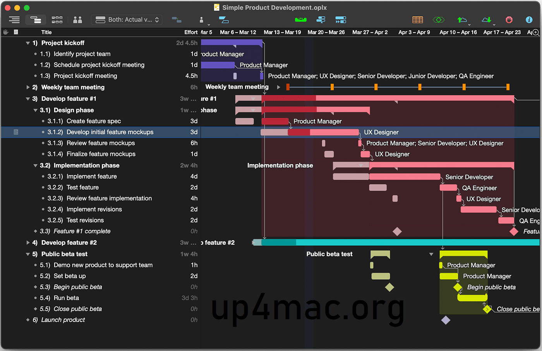Open the "Both: Actual v..." dropdown

(x=127, y=19)
